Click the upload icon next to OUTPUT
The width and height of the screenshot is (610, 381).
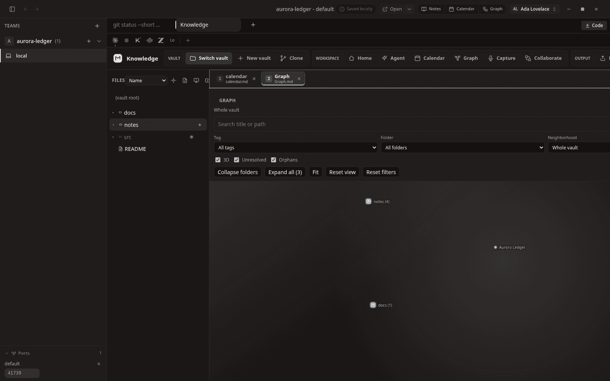tap(602, 58)
